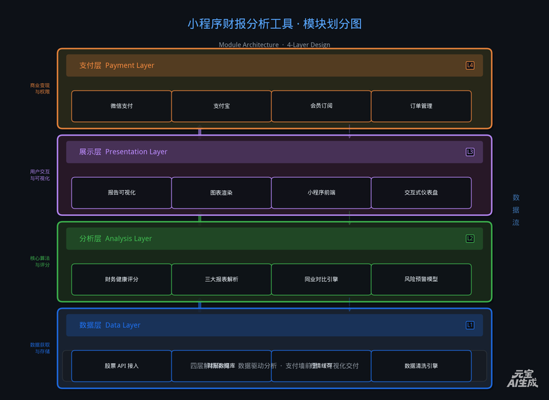Select the 数据清洗引擎 module
Image resolution: width=549 pixels, height=400 pixels.
(421, 366)
